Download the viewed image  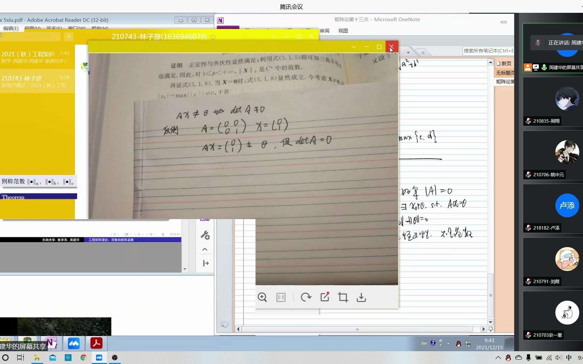click(361, 297)
